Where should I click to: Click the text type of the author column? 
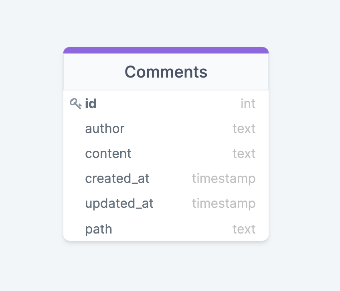click(244, 129)
